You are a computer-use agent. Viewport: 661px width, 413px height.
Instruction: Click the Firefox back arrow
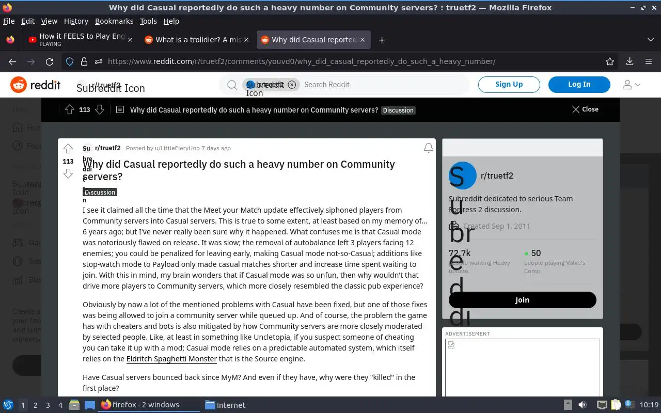click(x=12, y=61)
